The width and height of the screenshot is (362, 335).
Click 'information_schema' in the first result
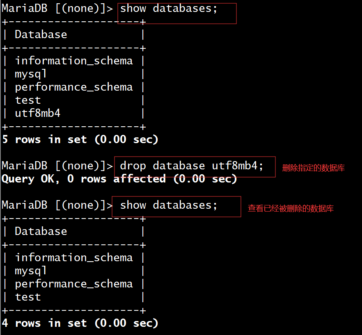[74, 61]
